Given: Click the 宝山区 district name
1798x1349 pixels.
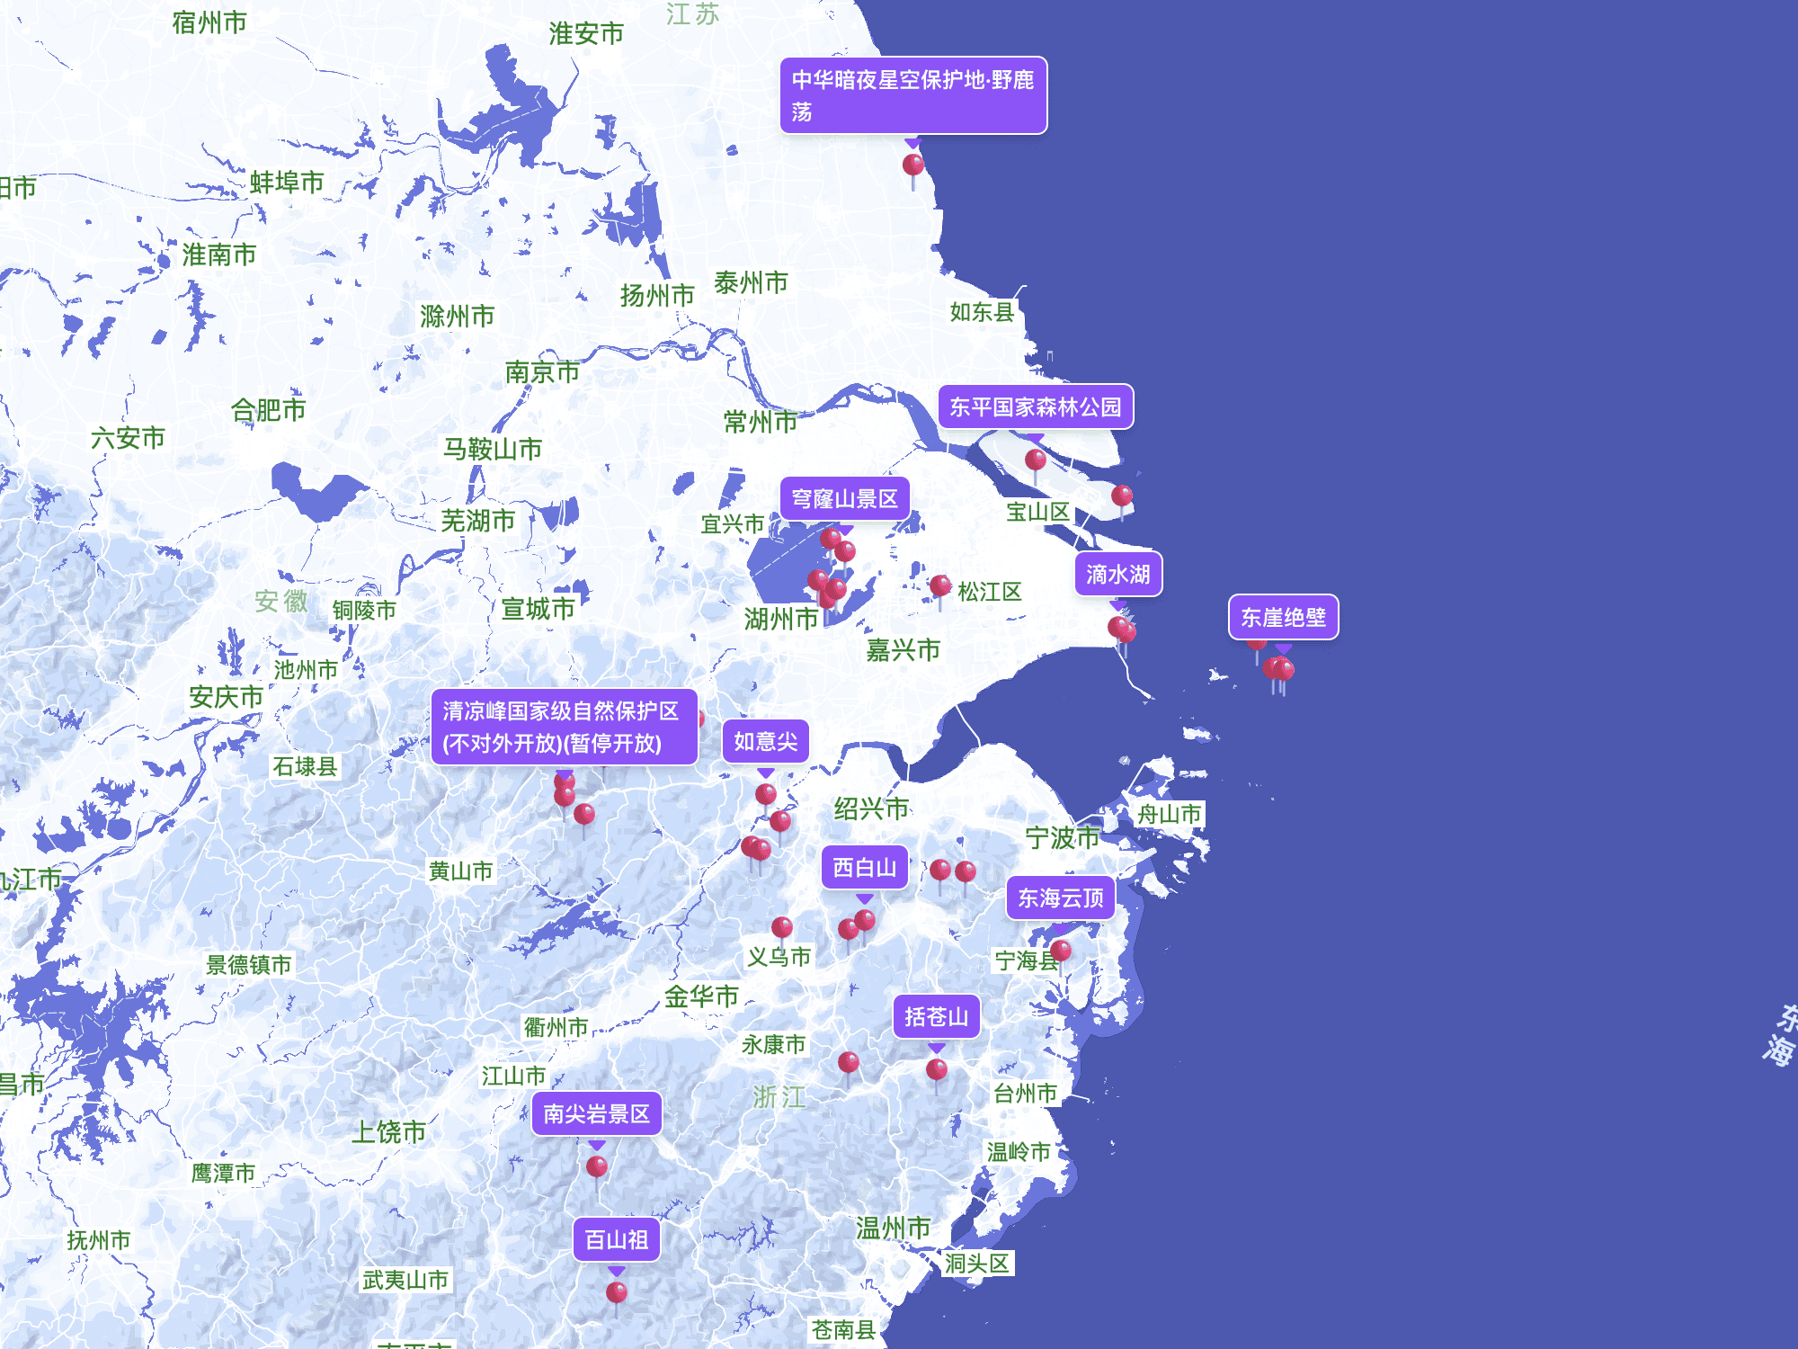Looking at the screenshot, I should click(x=1038, y=512).
